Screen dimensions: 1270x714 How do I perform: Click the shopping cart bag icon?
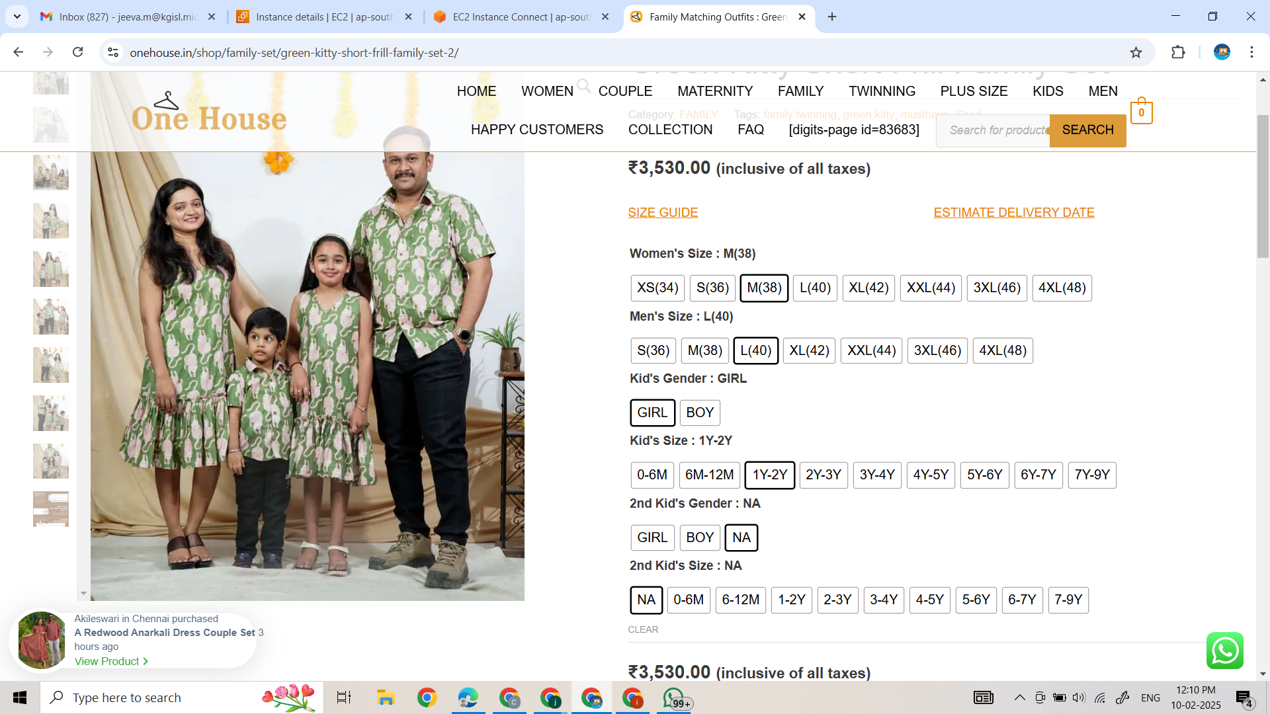coord(1141,112)
